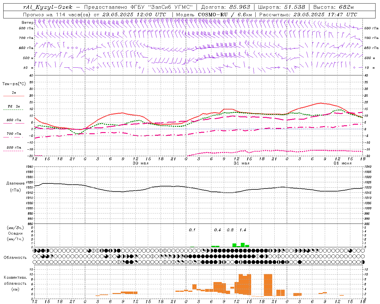Click the "850 гПа" temperature legend entry
Screen dimensions: 380x304
[x=14, y=120]
